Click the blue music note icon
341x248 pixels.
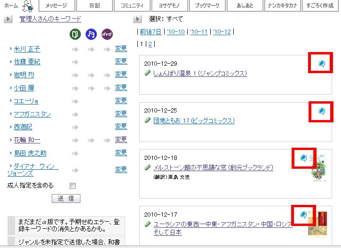[91, 35]
